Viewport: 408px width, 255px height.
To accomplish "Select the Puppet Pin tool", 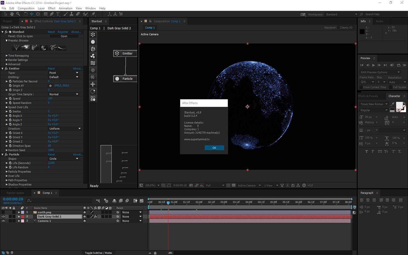I will (x=93, y=14).
